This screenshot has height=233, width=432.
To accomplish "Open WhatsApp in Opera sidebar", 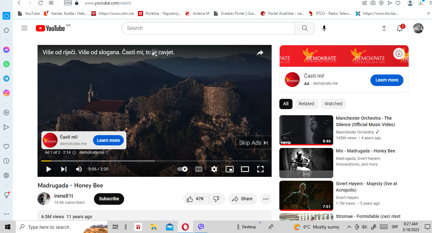I will [x=6, y=64].
